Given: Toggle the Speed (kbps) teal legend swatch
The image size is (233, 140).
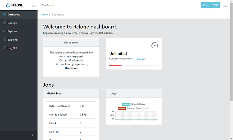Looking at the screenshot, I should tap(126, 104).
